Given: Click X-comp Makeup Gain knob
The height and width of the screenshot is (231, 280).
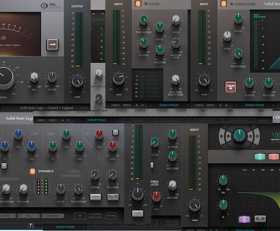Looking at the screenshot, I should tap(176, 43).
